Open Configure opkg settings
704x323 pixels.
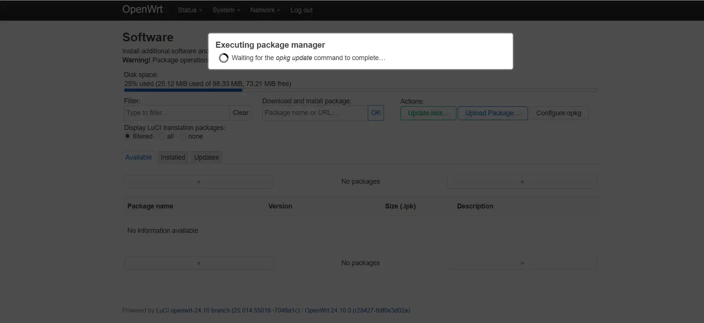(x=559, y=113)
